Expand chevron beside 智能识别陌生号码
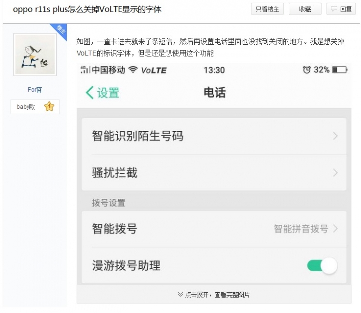This screenshot has height=313, width=361. click(x=335, y=136)
